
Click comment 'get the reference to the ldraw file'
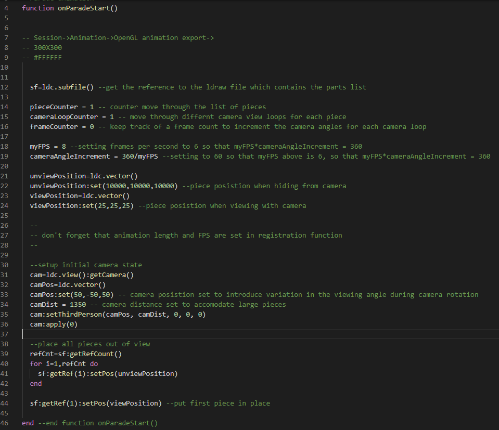[176, 87]
